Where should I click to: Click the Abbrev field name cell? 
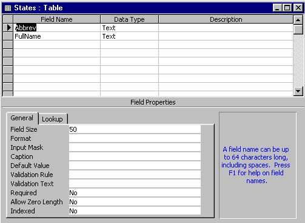point(57,28)
